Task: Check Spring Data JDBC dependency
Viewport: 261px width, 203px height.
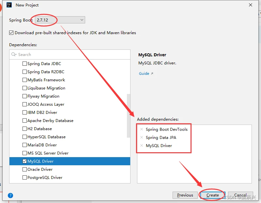Action: [24, 63]
